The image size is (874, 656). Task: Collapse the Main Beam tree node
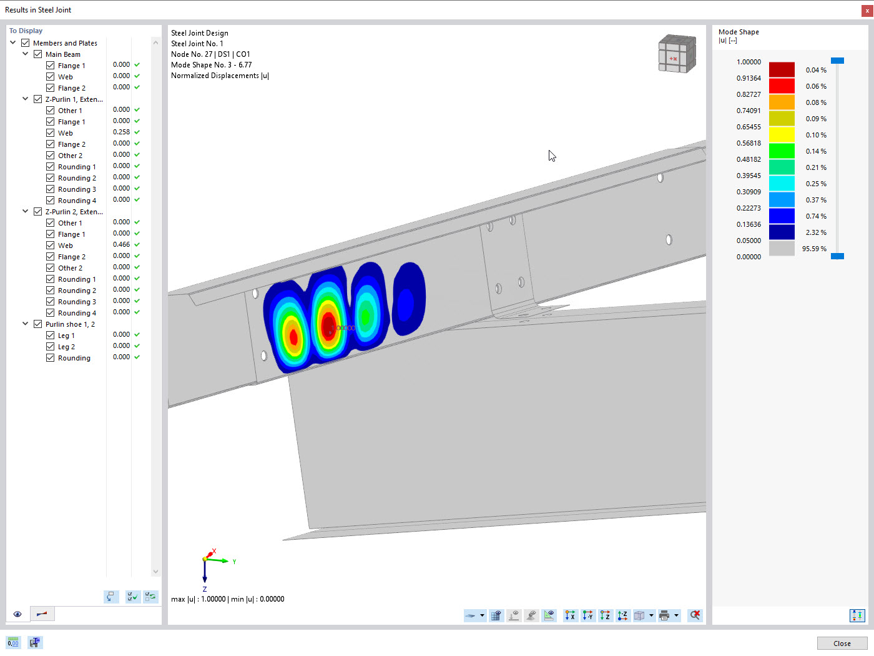(26, 54)
